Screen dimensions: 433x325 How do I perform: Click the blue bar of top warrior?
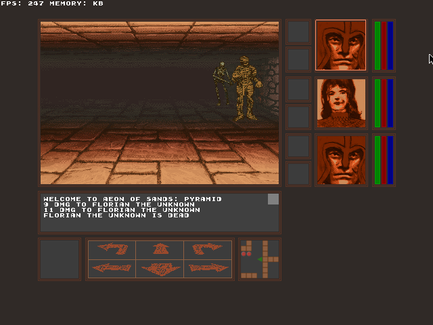click(x=390, y=45)
